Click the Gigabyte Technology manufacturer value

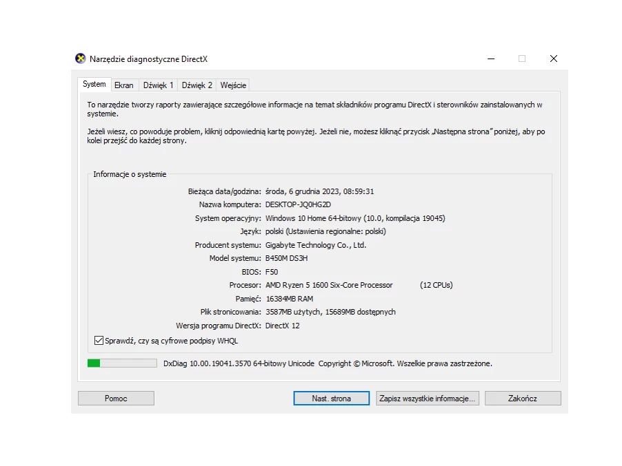(x=316, y=245)
